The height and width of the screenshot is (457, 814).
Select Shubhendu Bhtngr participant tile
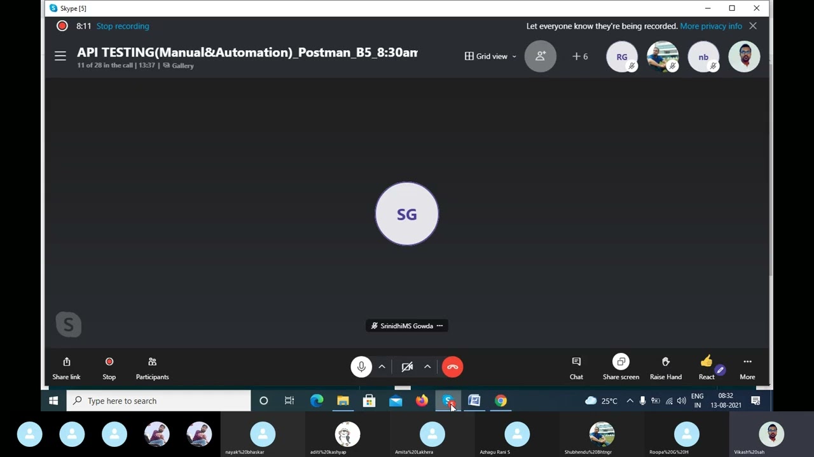pos(602,435)
